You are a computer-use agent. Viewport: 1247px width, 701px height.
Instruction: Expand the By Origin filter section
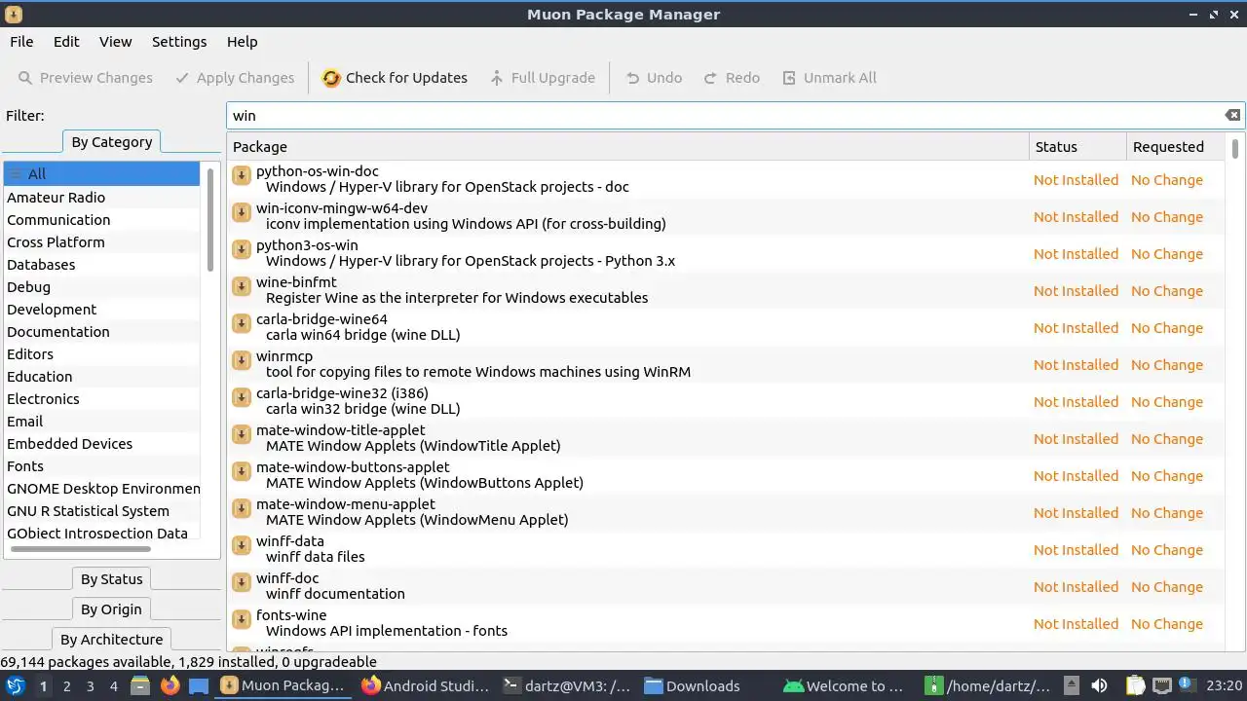tap(111, 609)
